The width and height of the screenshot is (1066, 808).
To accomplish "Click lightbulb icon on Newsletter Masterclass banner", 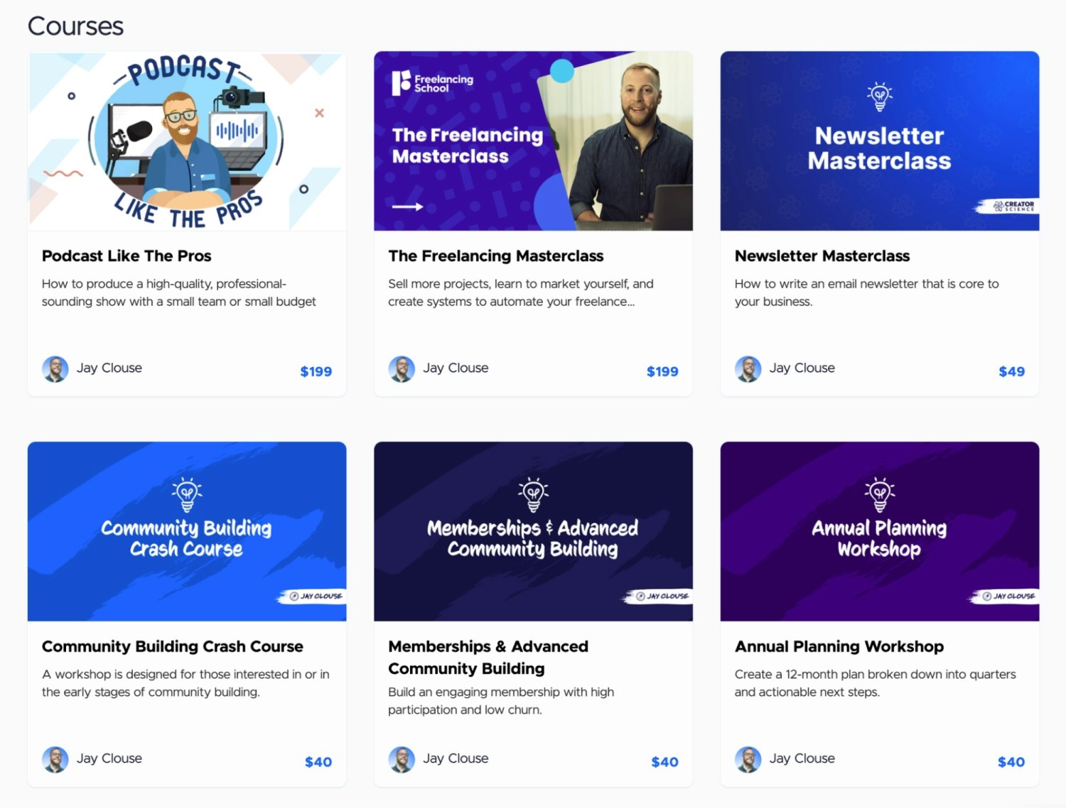I will (880, 97).
